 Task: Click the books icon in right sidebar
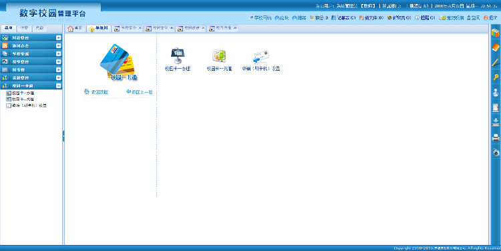pyautogui.click(x=495, y=33)
